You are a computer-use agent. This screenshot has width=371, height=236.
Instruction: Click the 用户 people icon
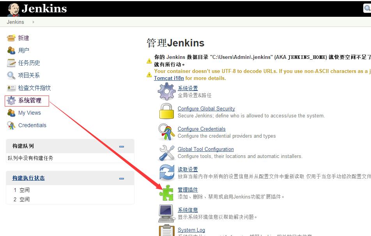coord(11,50)
